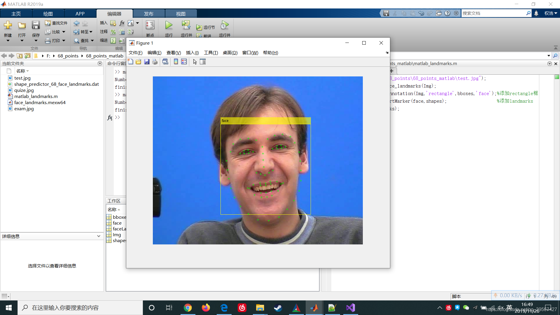Dock Figure 1 using corner arrow
Viewport: 560px width, 315px height.
point(387,53)
